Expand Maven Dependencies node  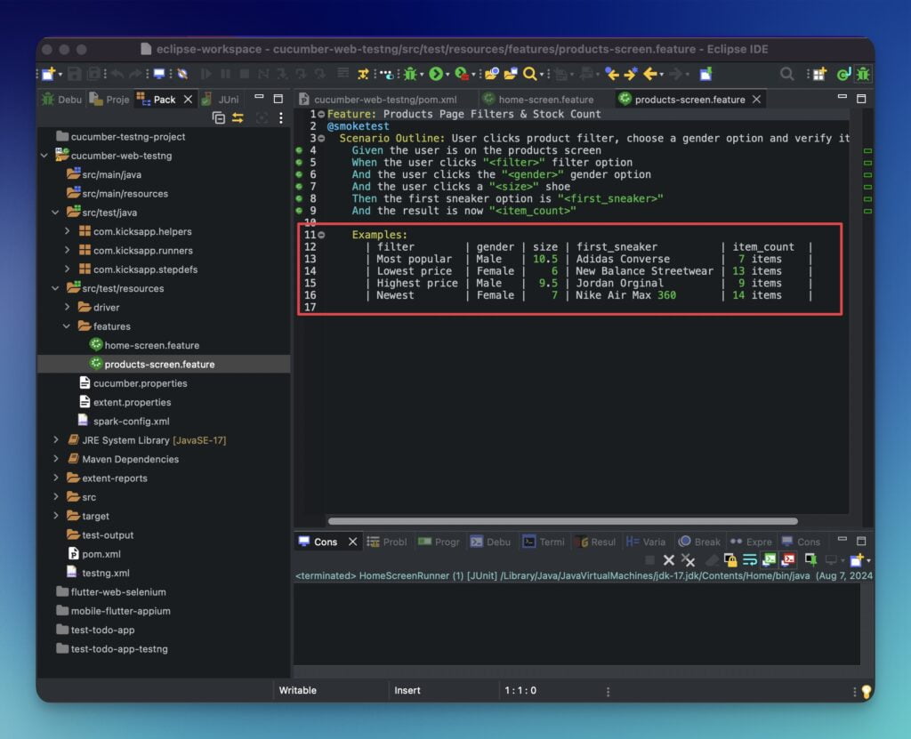[56, 459]
